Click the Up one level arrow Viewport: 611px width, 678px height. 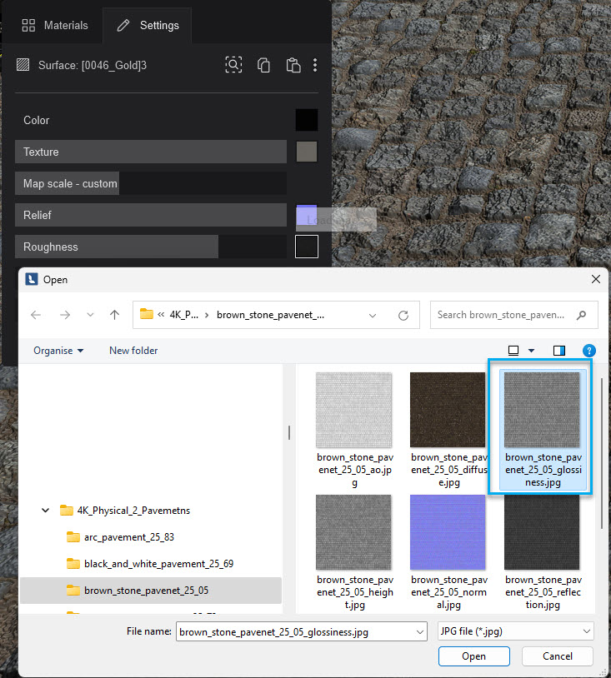tap(114, 315)
